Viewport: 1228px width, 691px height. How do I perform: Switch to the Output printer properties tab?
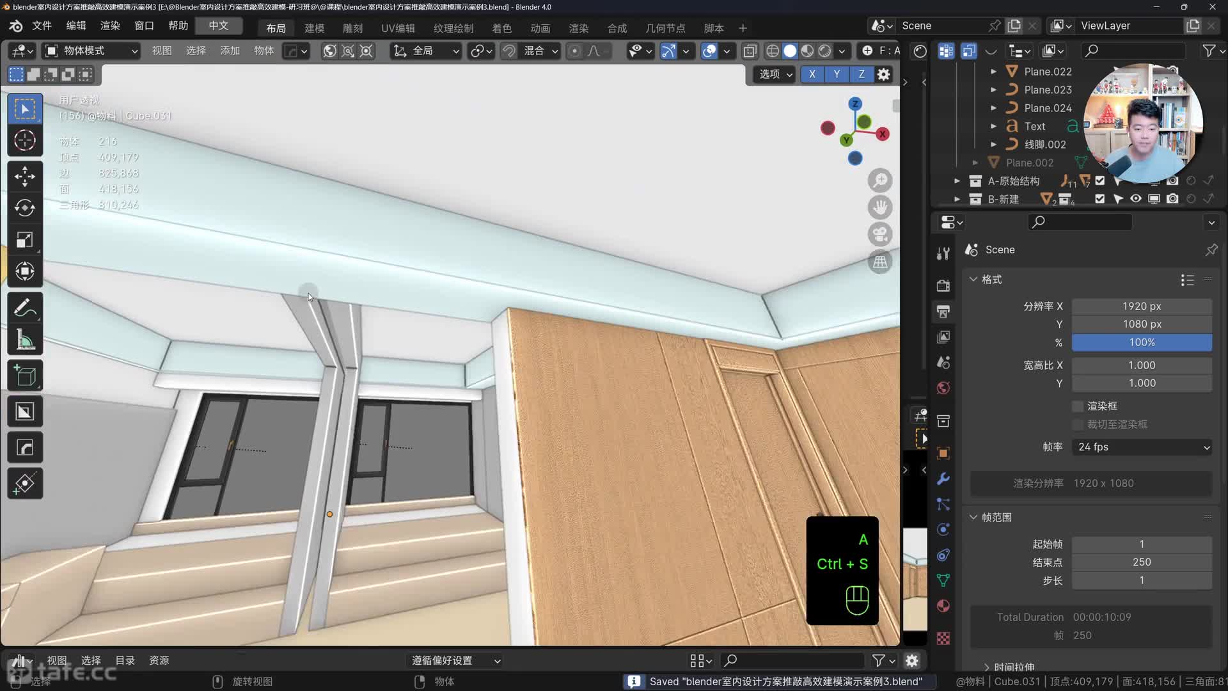943,312
